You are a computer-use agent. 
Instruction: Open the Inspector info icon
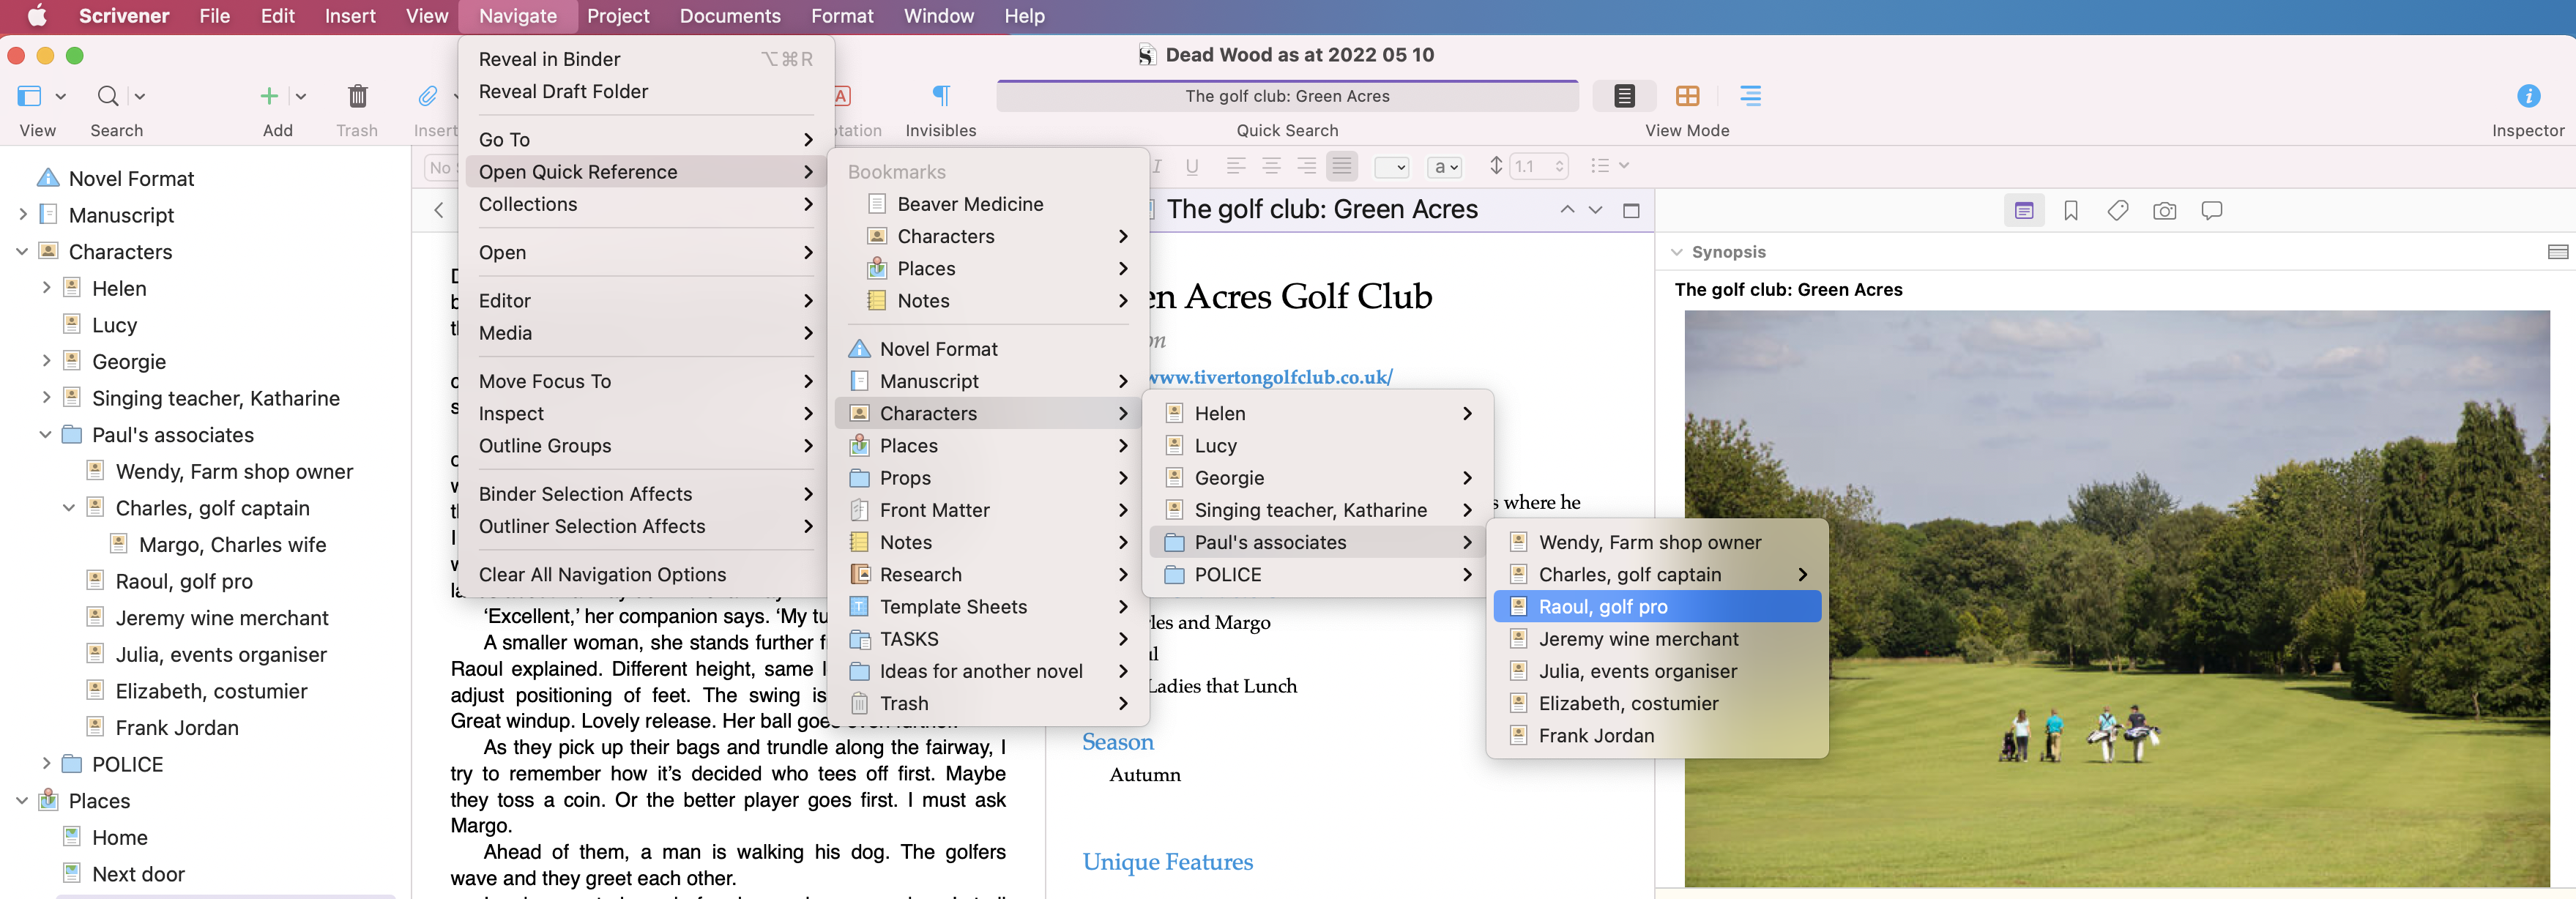pos(2528,96)
